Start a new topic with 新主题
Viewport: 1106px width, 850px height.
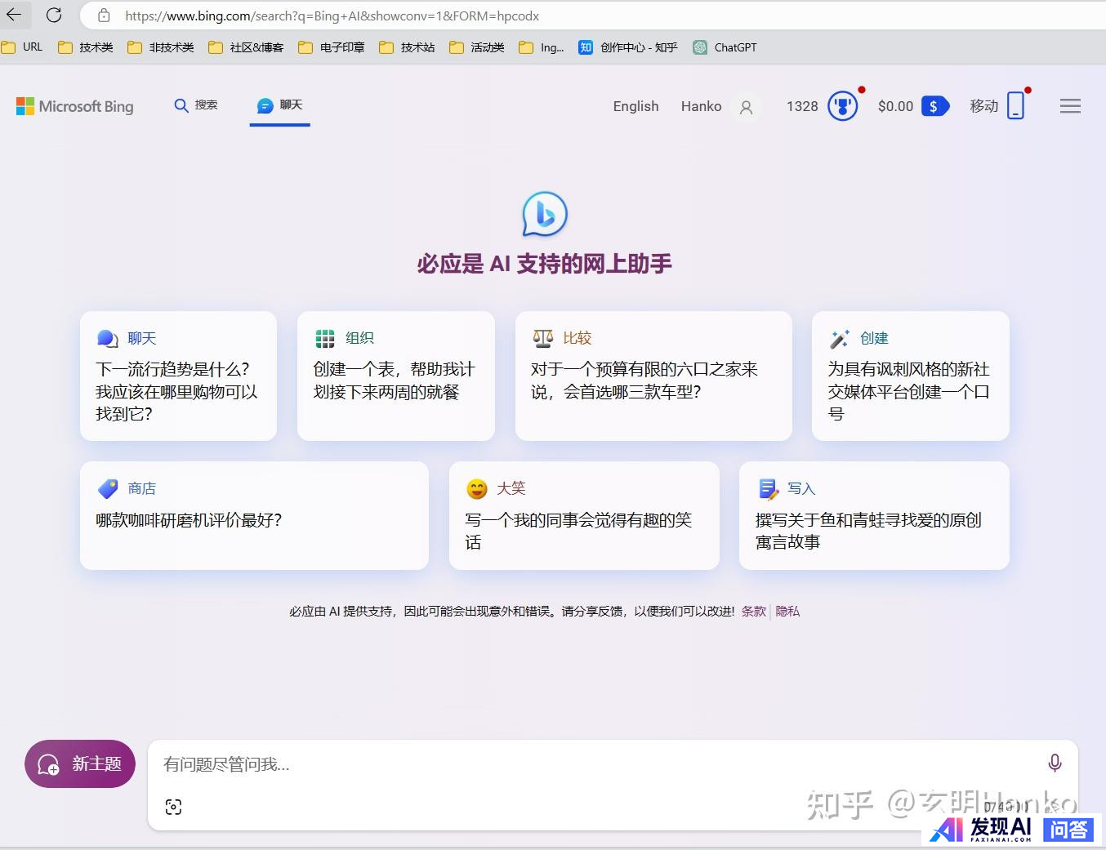80,763
